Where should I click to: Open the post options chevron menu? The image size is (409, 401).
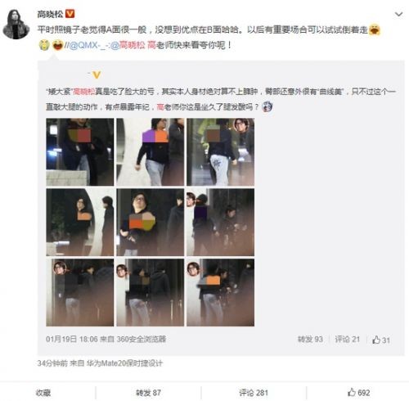pos(398,14)
